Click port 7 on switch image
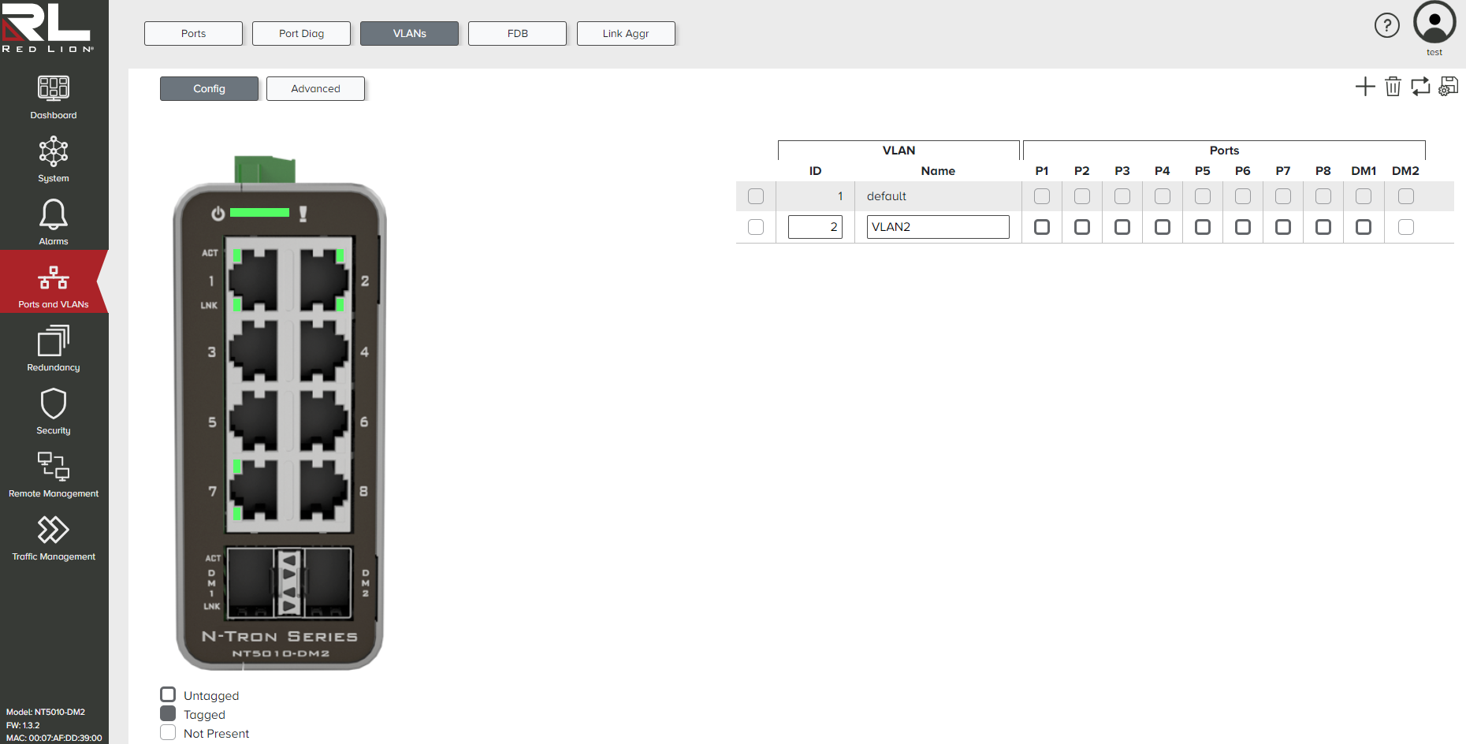1466x744 pixels. tap(254, 489)
